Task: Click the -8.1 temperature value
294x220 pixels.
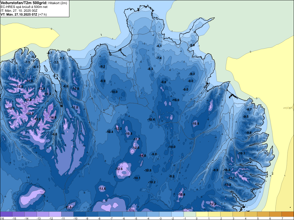Action: (x=36, y=67)
